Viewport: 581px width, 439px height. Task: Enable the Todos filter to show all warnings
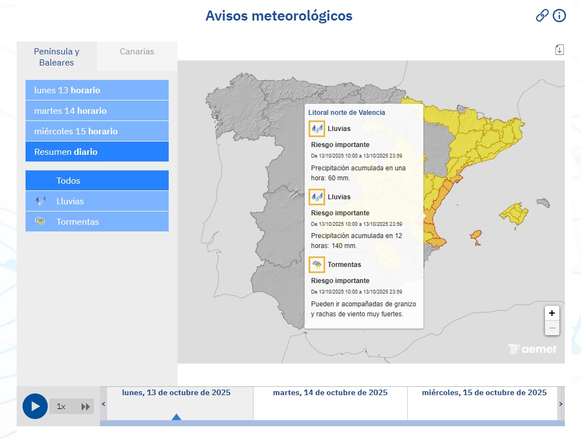(97, 180)
